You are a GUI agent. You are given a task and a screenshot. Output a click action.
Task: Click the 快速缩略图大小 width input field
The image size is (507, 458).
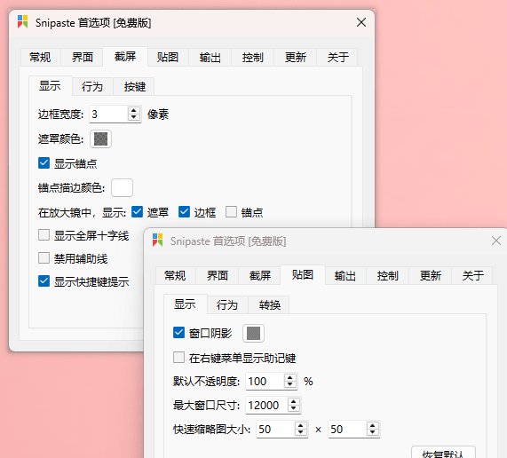pyautogui.click(x=275, y=430)
